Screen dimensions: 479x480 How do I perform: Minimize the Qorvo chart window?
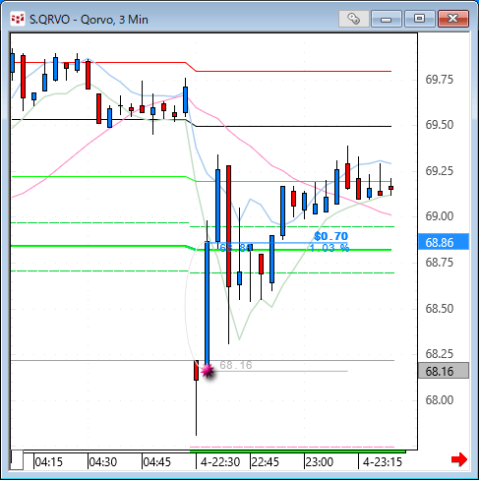(x=387, y=19)
